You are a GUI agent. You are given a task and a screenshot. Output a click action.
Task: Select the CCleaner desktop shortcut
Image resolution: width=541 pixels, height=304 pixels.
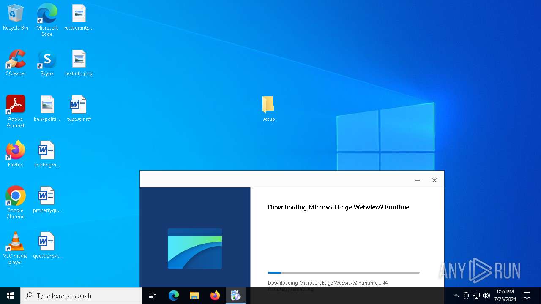[16, 63]
